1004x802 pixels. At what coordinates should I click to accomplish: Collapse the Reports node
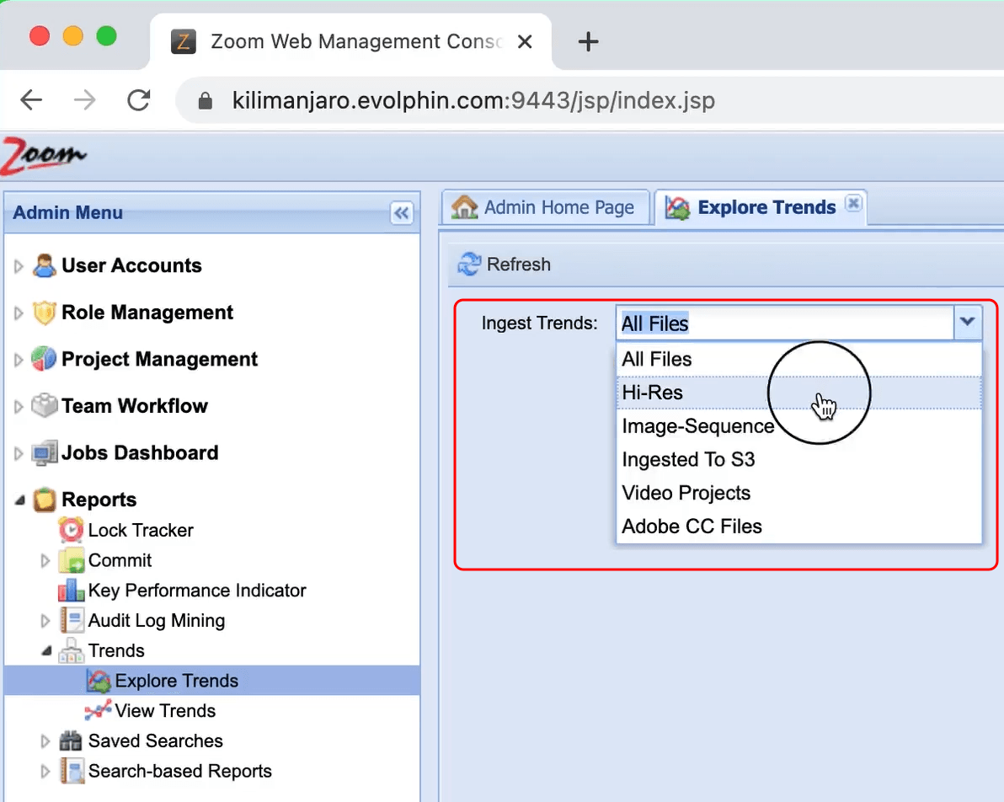(x=20, y=500)
